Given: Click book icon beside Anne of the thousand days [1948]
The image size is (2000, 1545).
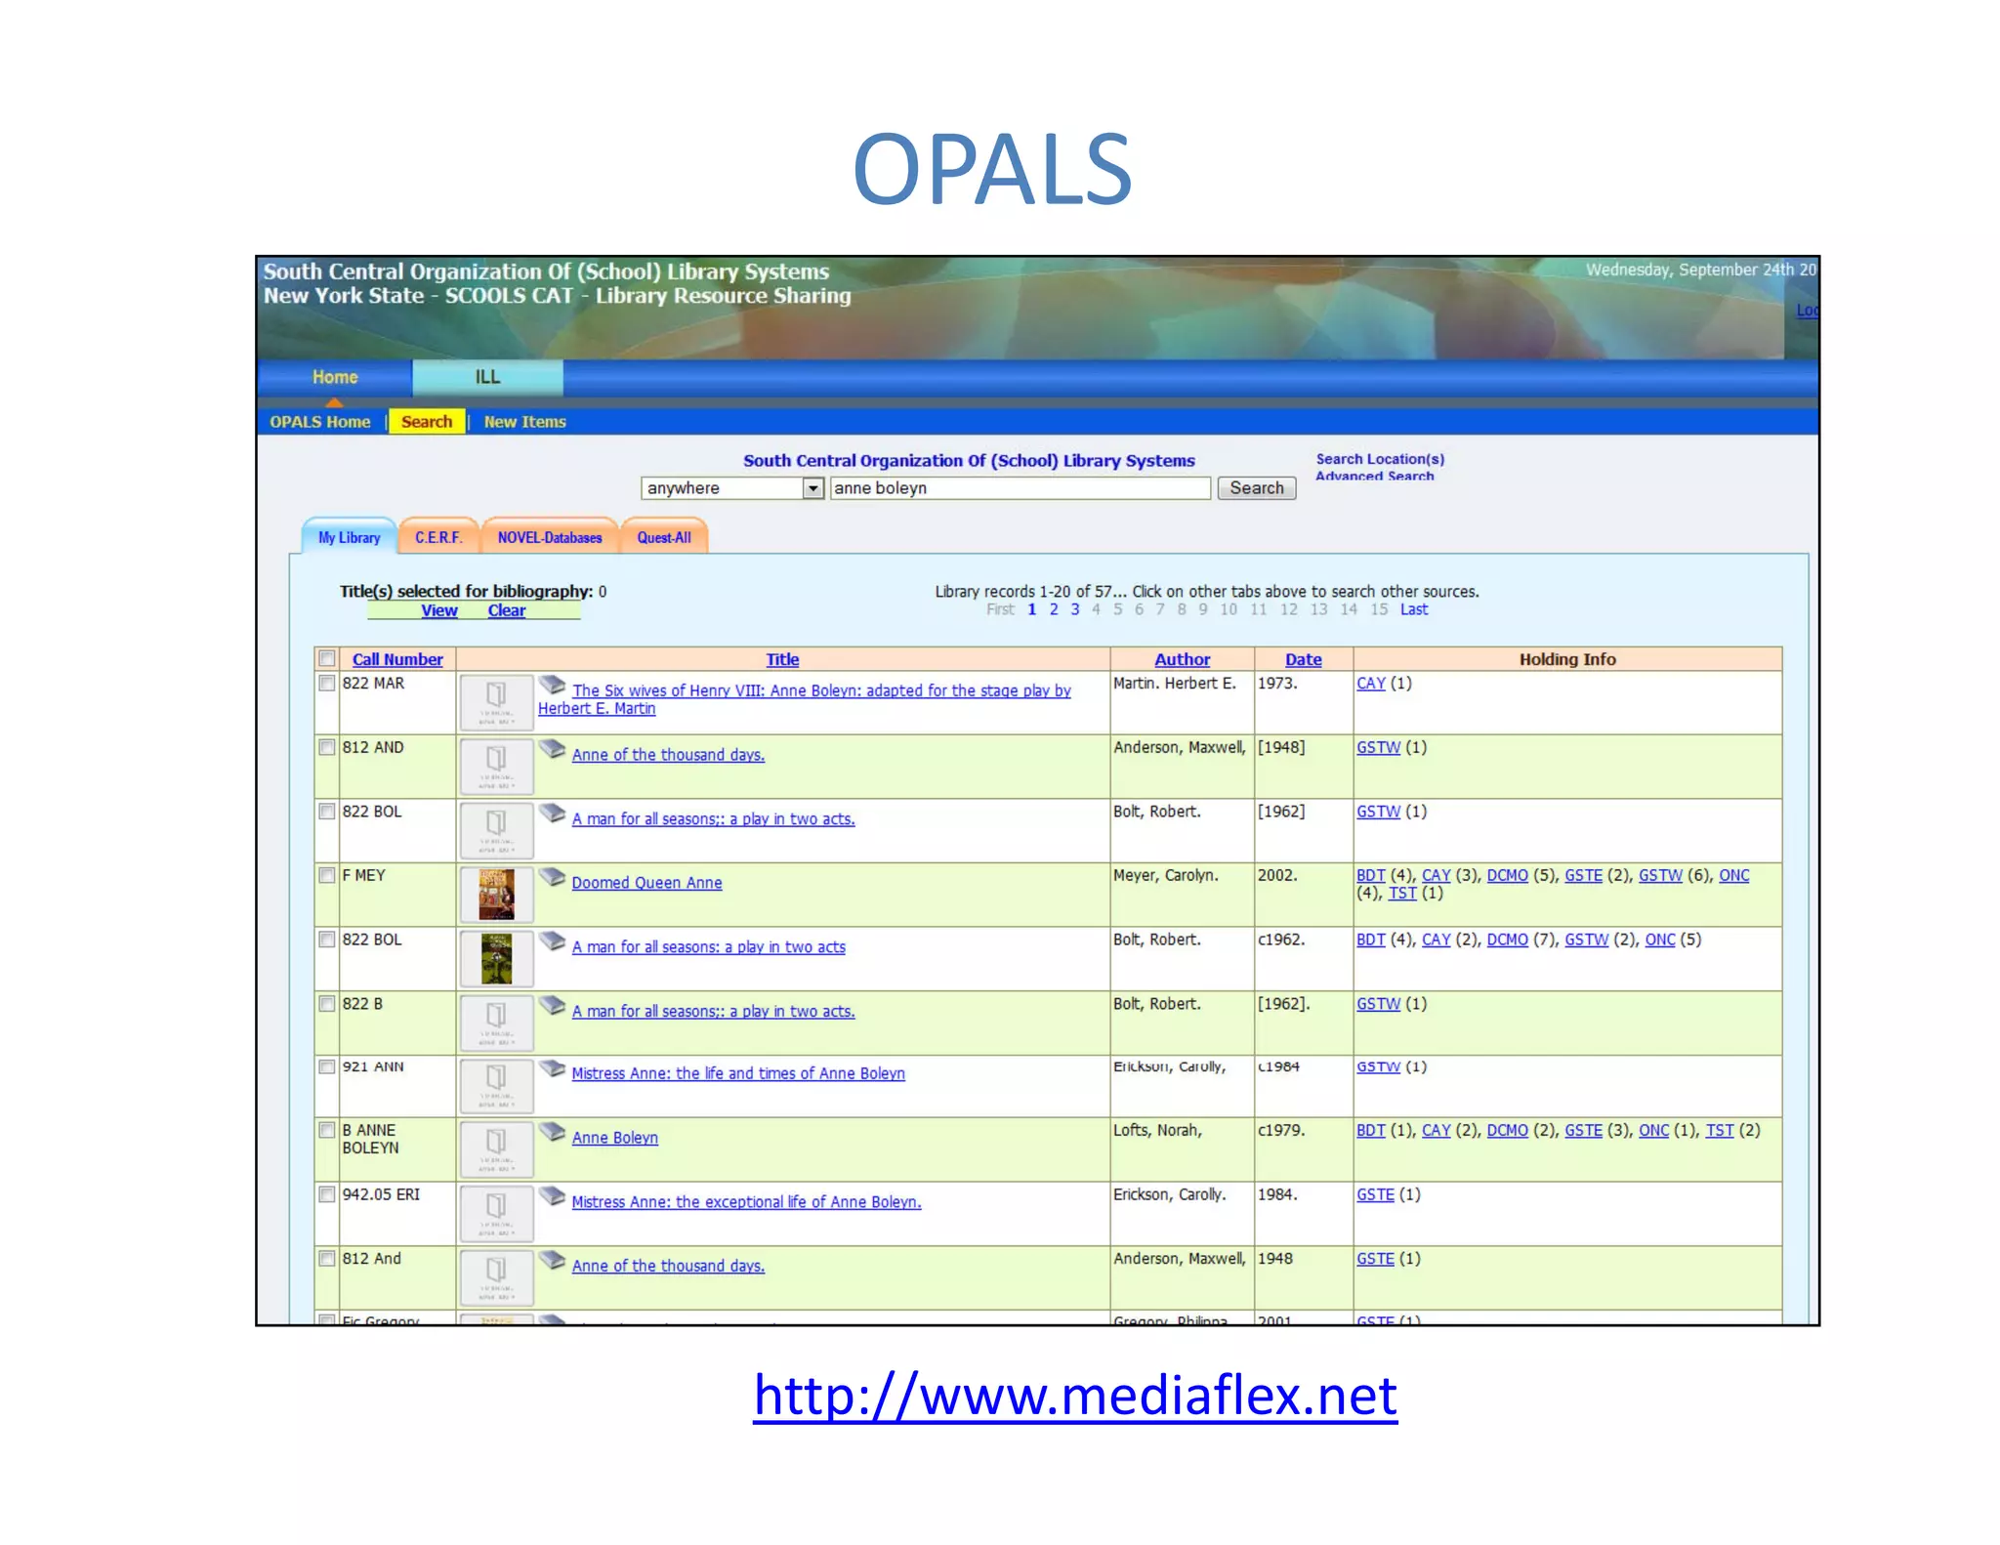Looking at the screenshot, I should click(x=552, y=749).
